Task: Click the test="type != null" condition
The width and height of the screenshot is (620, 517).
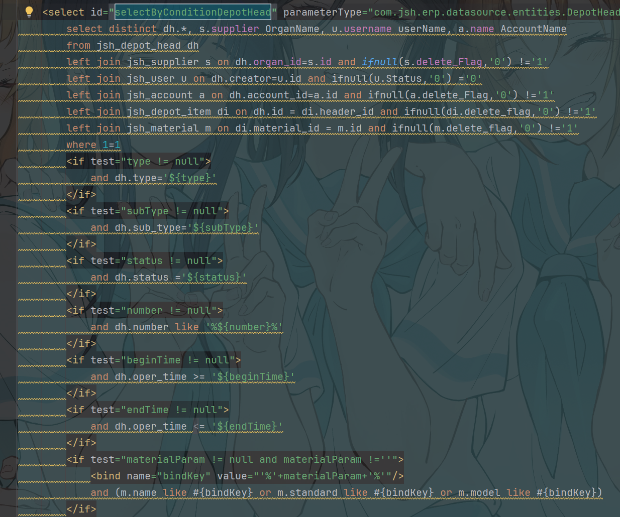Action: point(148,161)
